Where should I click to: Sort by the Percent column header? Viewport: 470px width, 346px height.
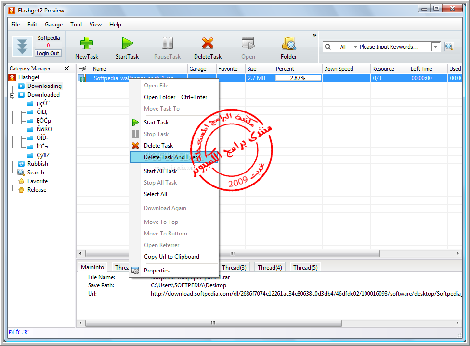[298, 69]
